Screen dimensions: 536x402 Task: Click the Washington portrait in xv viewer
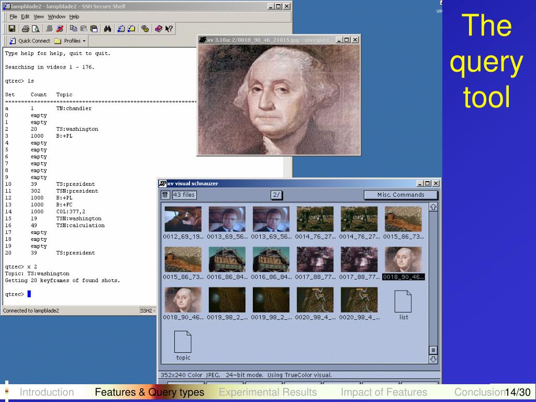(x=279, y=100)
